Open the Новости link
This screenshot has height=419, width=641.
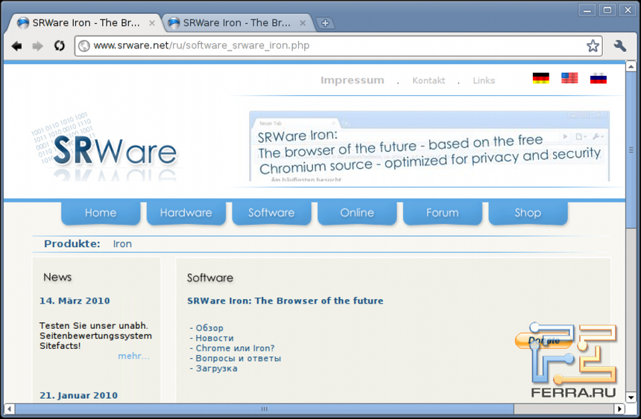(215, 338)
